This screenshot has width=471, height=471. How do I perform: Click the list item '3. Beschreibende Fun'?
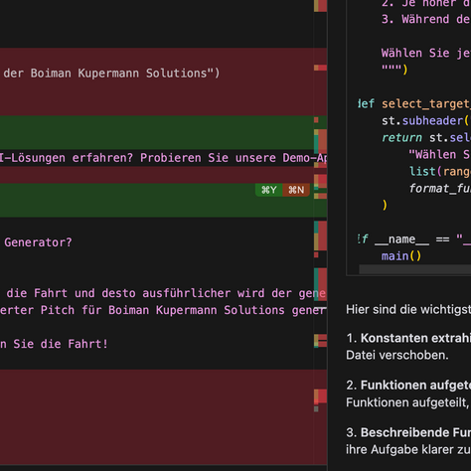[x=408, y=432]
